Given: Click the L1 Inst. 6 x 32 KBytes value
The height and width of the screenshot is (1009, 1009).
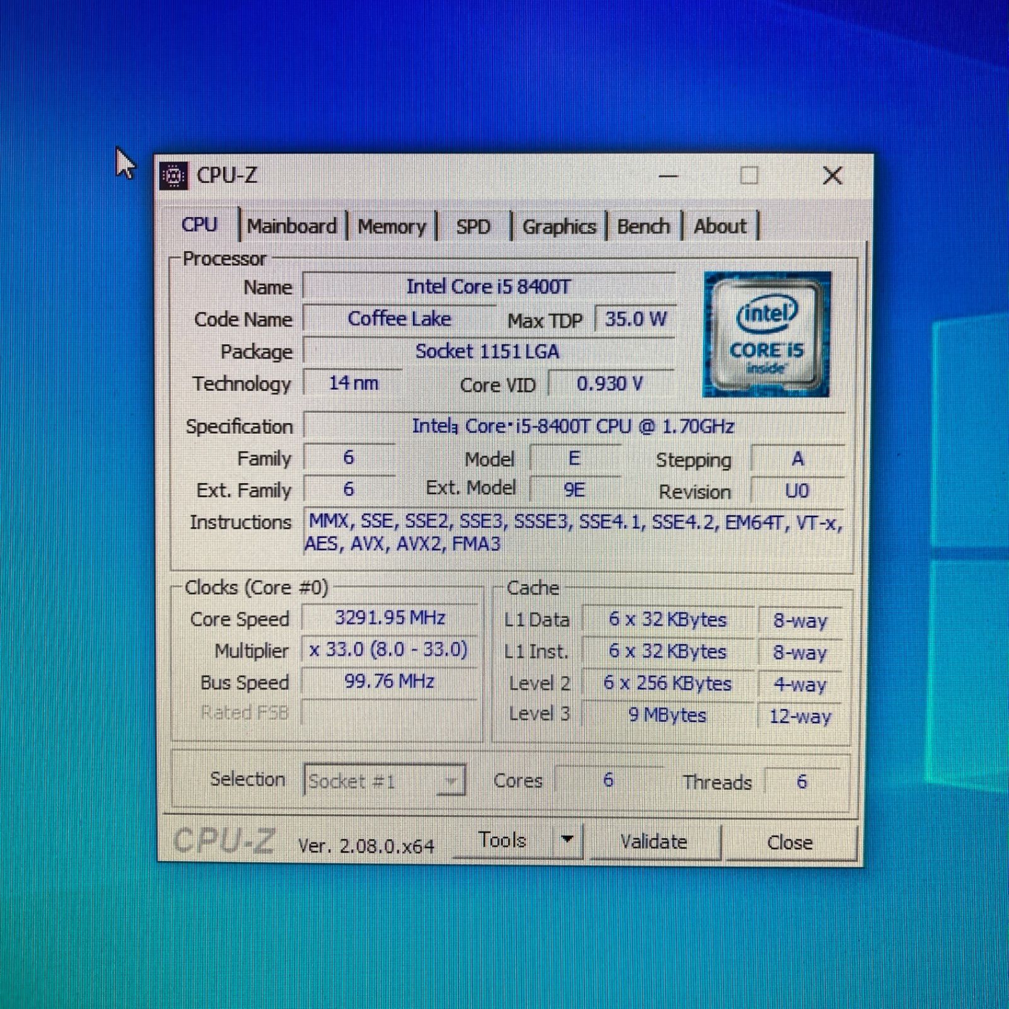Looking at the screenshot, I should [x=668, y=651].
